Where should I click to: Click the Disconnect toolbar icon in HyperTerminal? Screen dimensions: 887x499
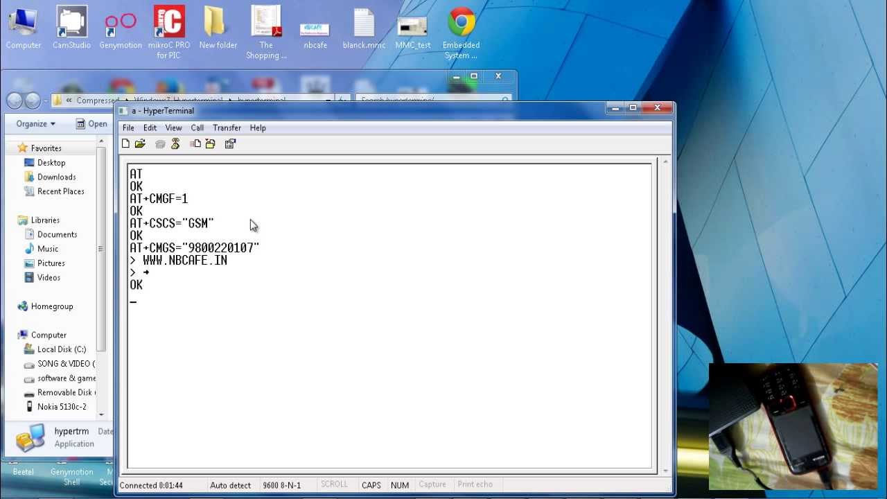pyautogui.click(x=175, y=143)
